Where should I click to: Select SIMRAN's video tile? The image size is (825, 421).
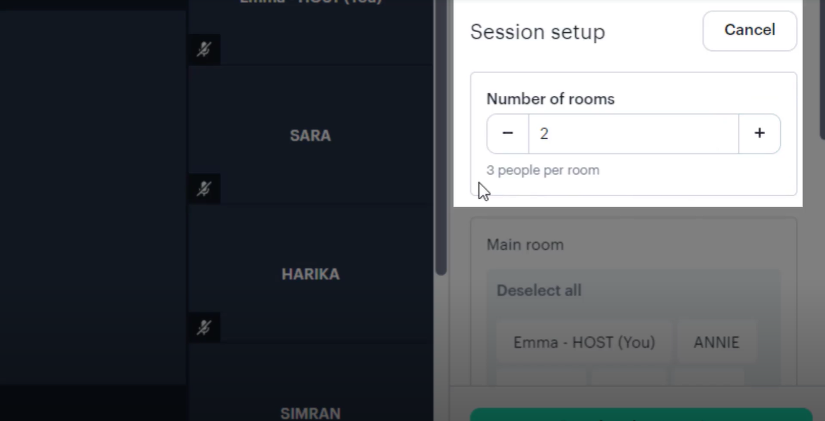[x=310, y=403]
